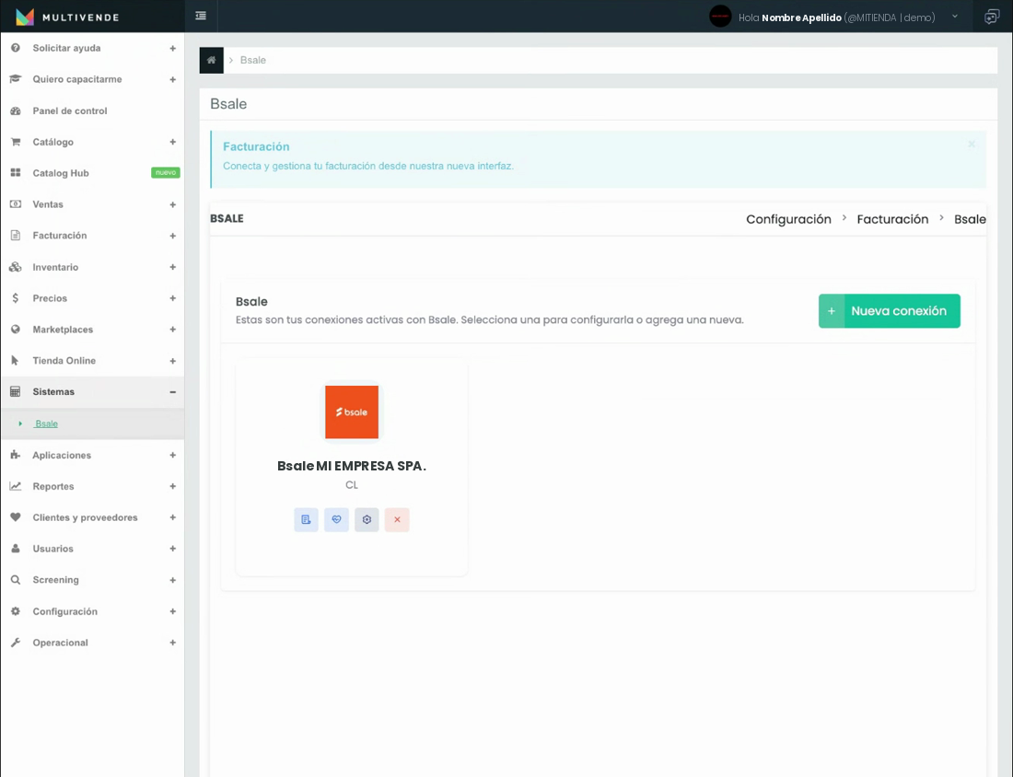Expand Quiero capacitarme plus sign
The width and height of the screenshot is (1013, 777).
coord(172,79)
